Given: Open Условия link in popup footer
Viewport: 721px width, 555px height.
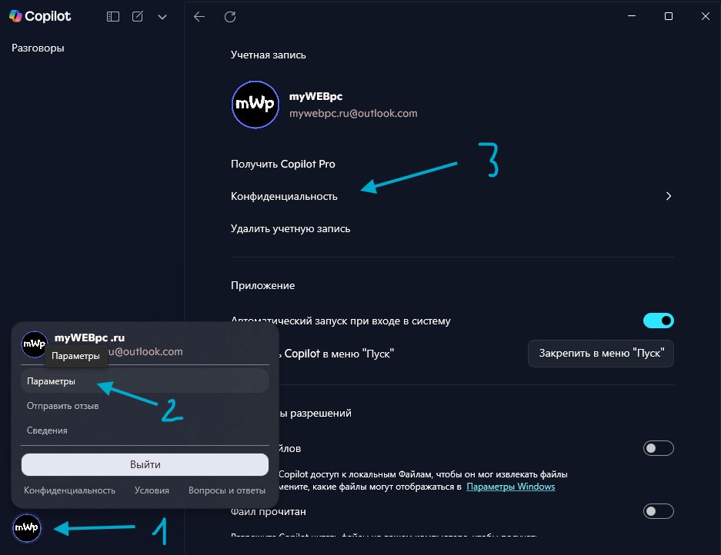Looking at the screenshot, I should (152, 490).
